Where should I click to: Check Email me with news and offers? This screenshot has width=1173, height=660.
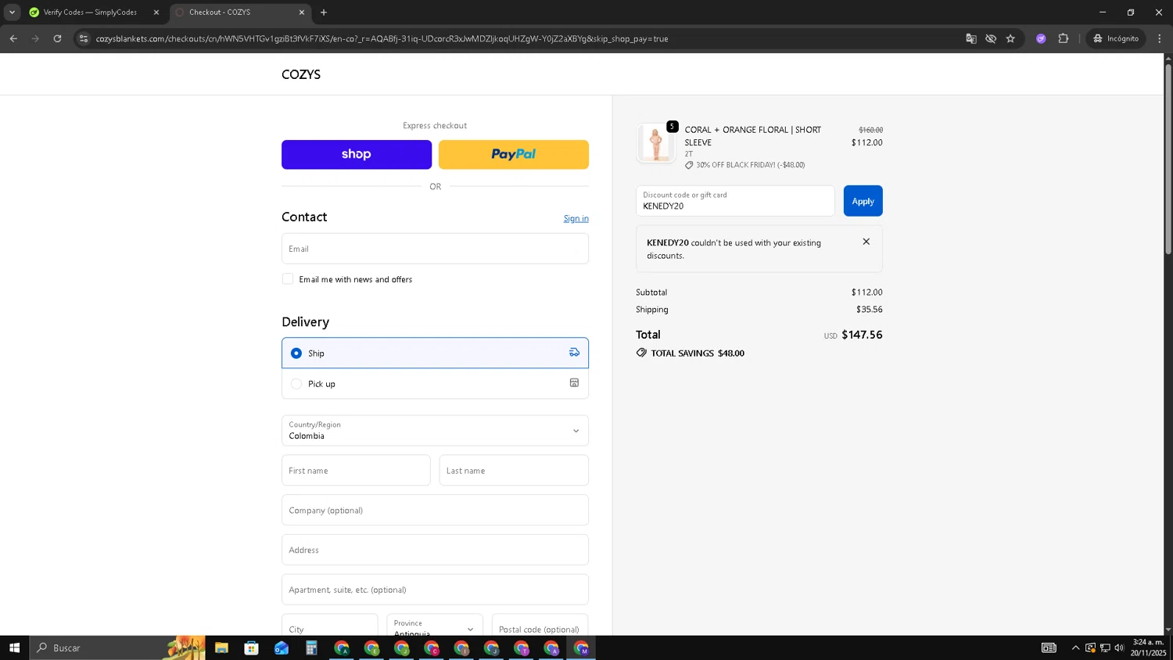tap(288, 279)
